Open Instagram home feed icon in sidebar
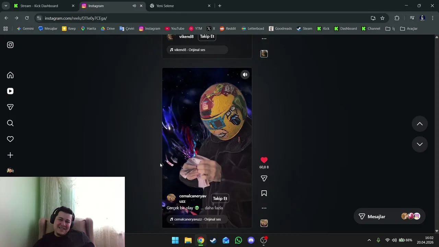This screenshot has width=439, height=247. (x=10, y=75)
